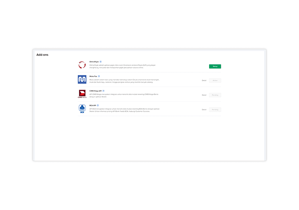Image resolution: width=299 pixels, height=210 pixels.
Task: Click the Moka Pos description paragraph
Action: click(x=124, y=81)
